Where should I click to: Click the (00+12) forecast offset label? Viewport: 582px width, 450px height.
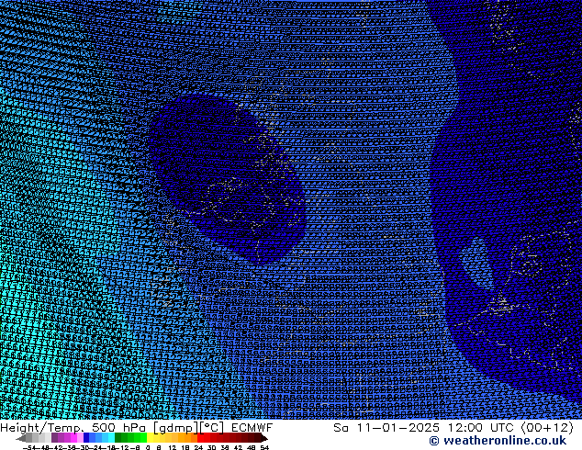(547, 428)
